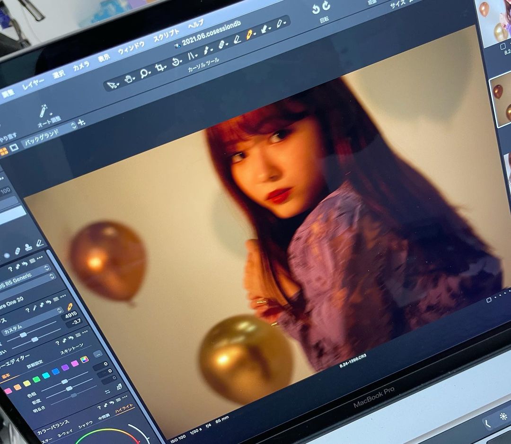
Task: Click the ハイライト color balance tab
Action: tap(124, 408)
